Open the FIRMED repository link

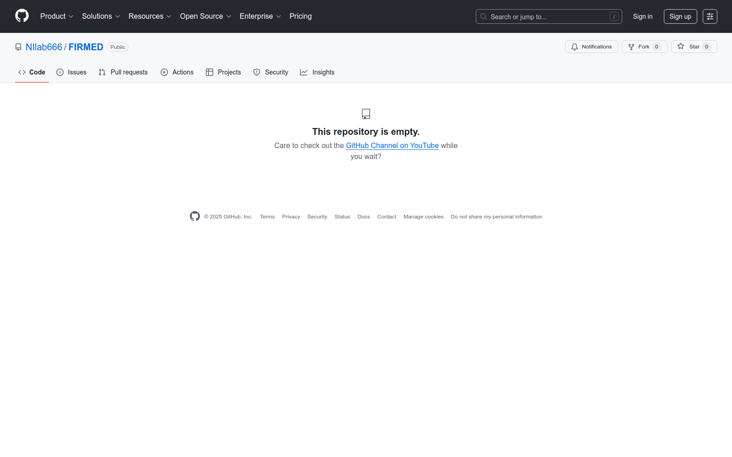click(86, 47)
